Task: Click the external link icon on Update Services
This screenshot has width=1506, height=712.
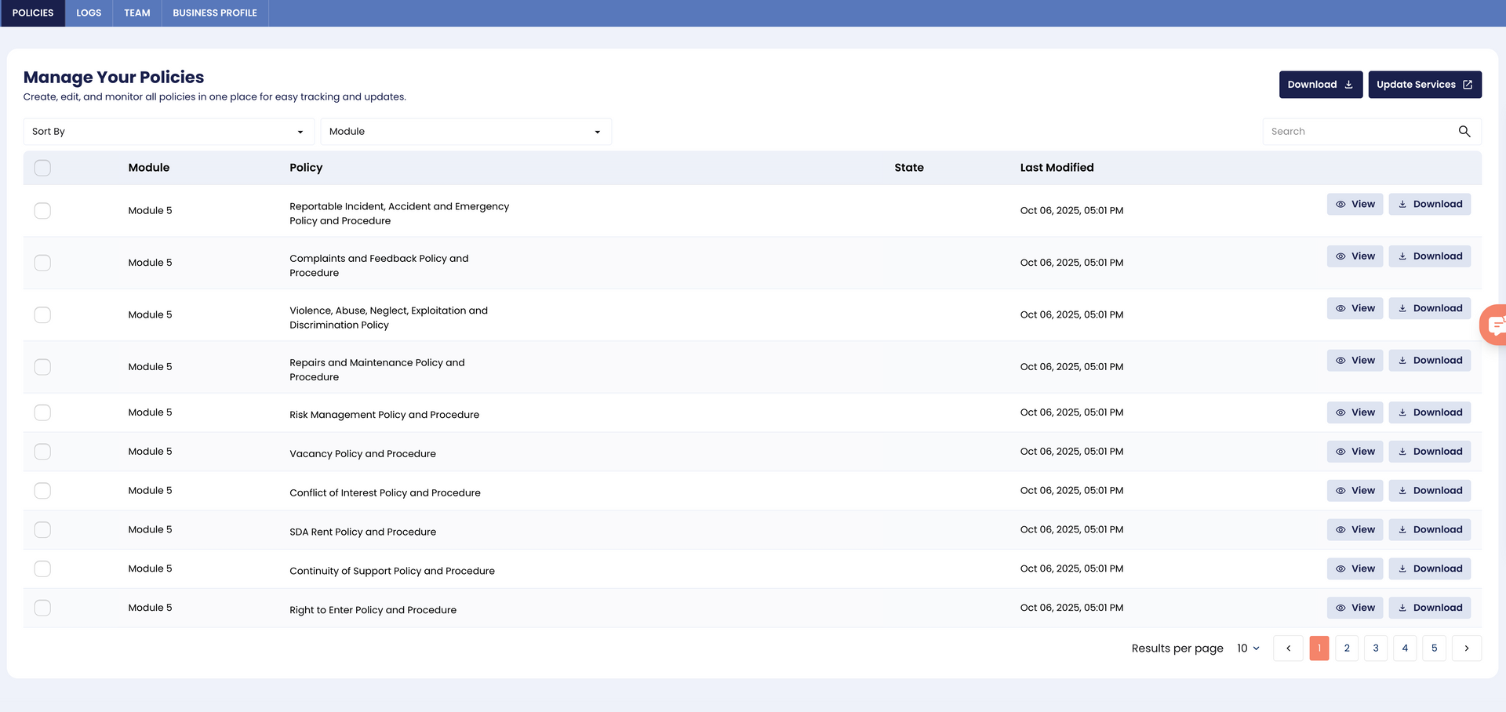Action: pos(1468,84)
